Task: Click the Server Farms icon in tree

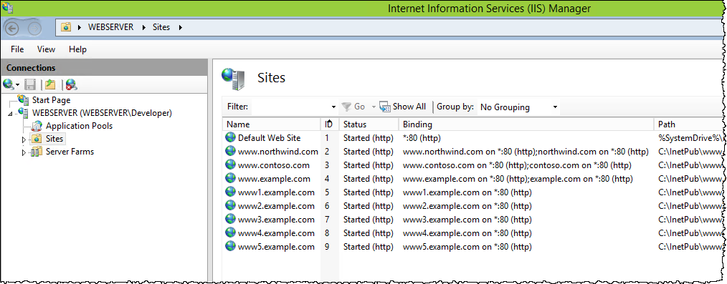Action: coord(37,151)
